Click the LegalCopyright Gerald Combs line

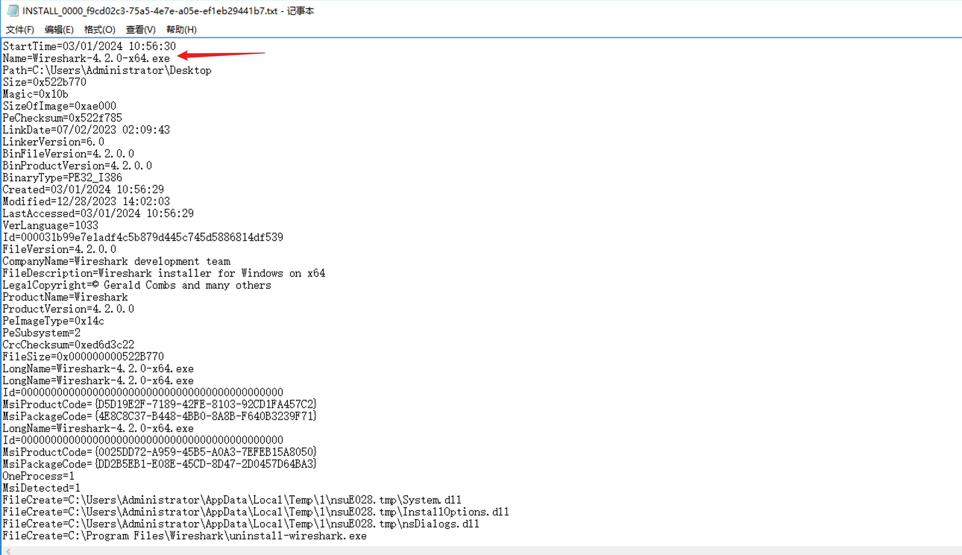[x=137, y=285]
